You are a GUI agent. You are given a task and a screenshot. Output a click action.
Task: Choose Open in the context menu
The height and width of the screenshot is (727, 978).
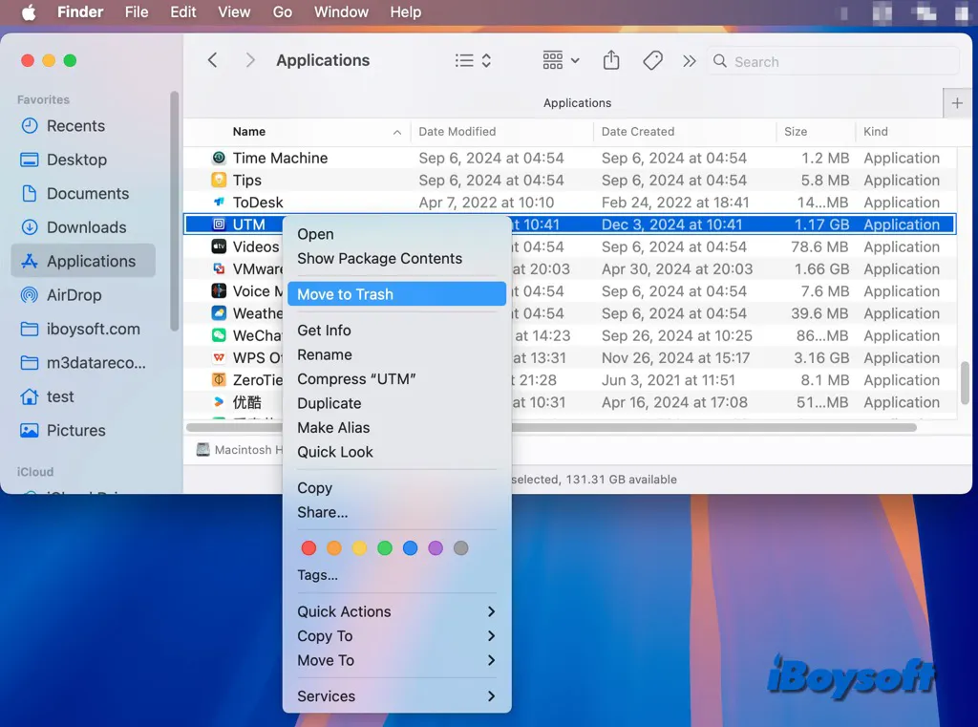click(x=396, y=234)
